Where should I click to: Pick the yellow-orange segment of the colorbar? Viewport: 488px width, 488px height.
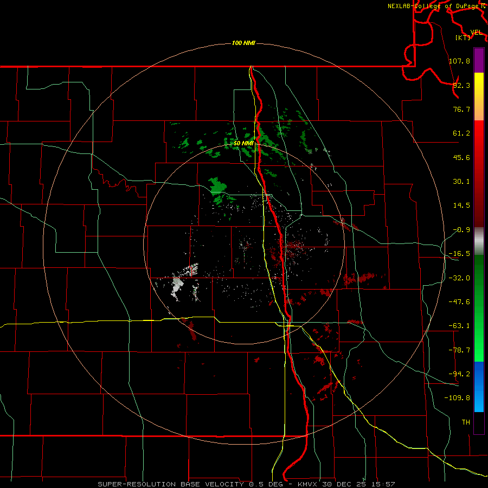click(479, 97)
